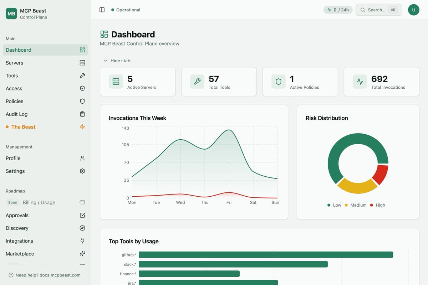This screenshot has width=428, height=285.
Task: Click the 0 / 24h activity badge
Action: 338,10
